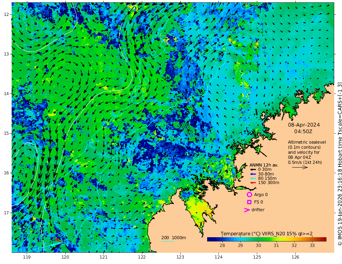Screen dimensions: 342x264
Task: Click the latitude axis label -17
Action: pos(6,212)
